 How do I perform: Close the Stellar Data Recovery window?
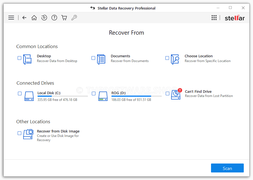tap(243, 8)
